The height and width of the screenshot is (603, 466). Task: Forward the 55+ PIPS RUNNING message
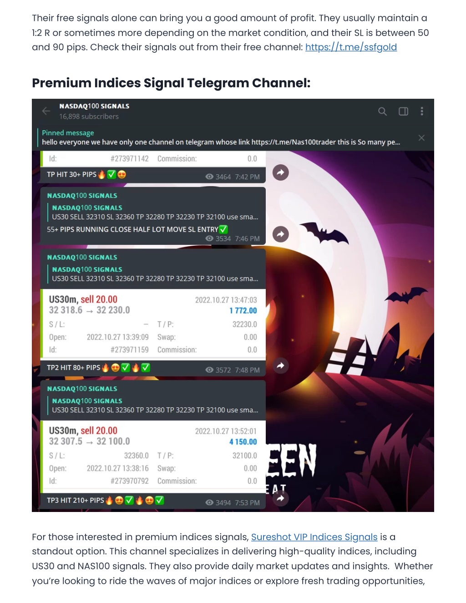(x=280, y=234)
